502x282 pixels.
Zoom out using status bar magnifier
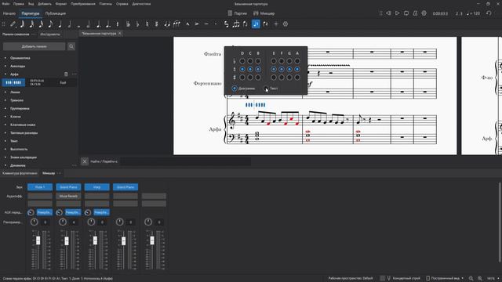471,279
